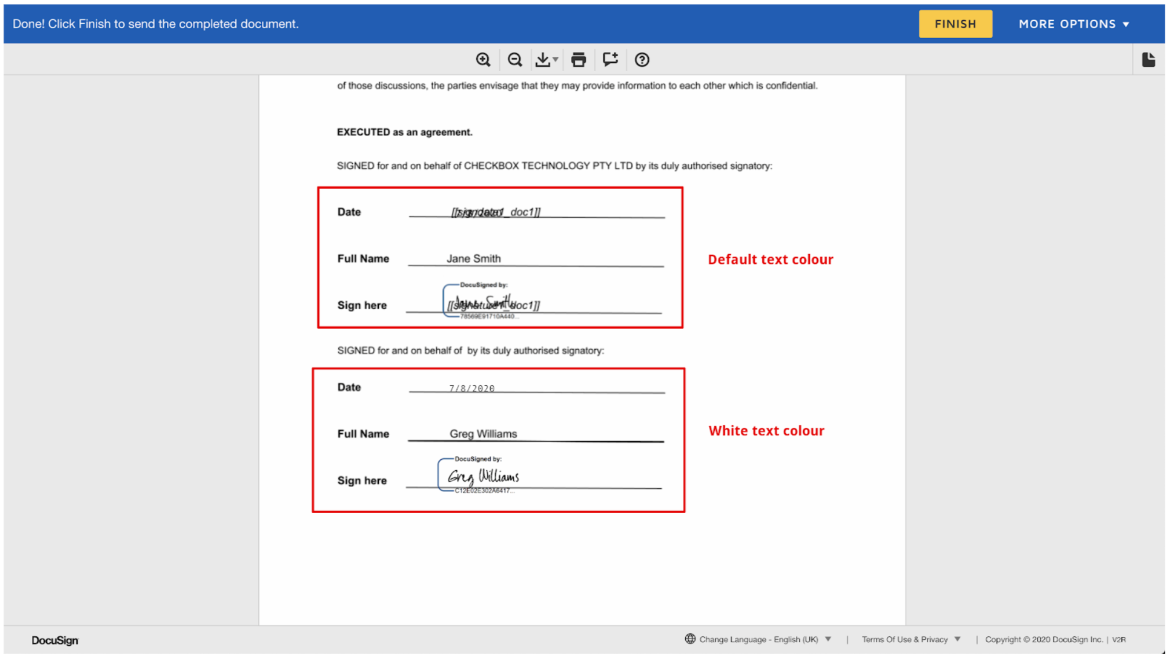Click the Copyright © 2020 DocuSign Inc. text
1170x659 pixels.
pyautogui.click(x=1044, y=639)
